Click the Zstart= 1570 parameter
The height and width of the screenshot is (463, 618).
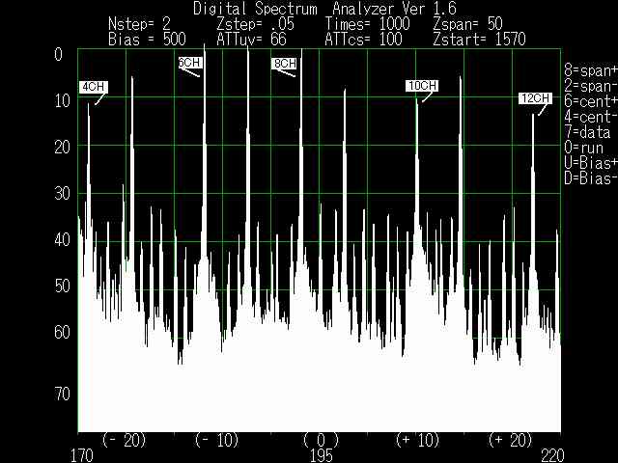pyautogui.click(x=479, y=39)
